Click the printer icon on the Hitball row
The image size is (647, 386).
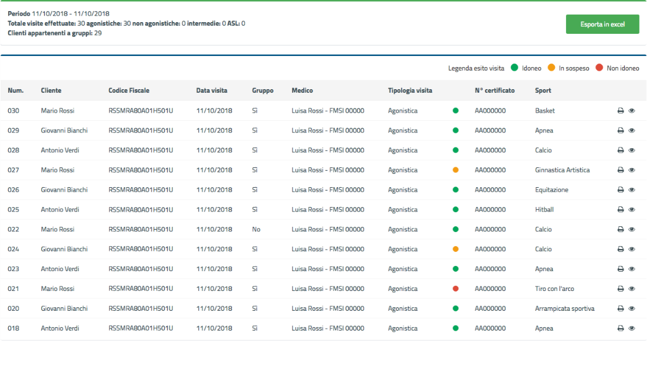(x=620, y=209)
